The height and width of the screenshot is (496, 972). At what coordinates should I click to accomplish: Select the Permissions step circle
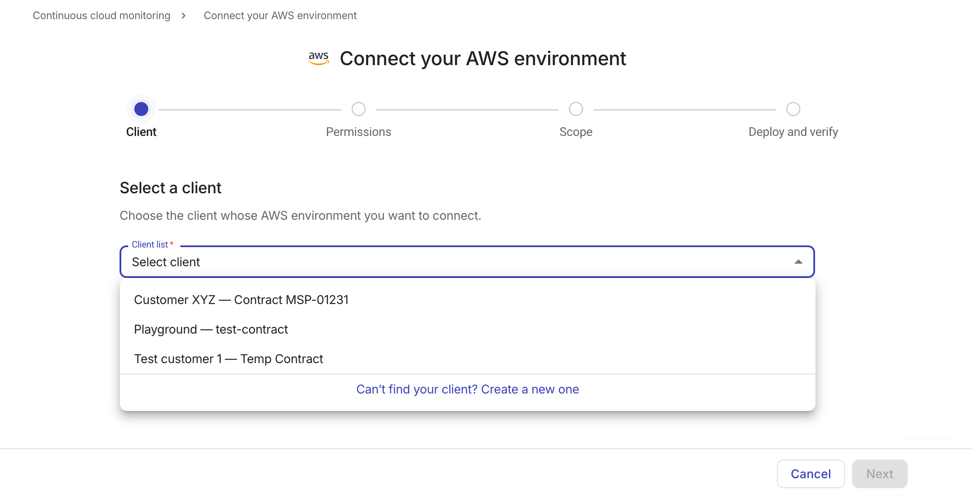[x=359, y=109]
